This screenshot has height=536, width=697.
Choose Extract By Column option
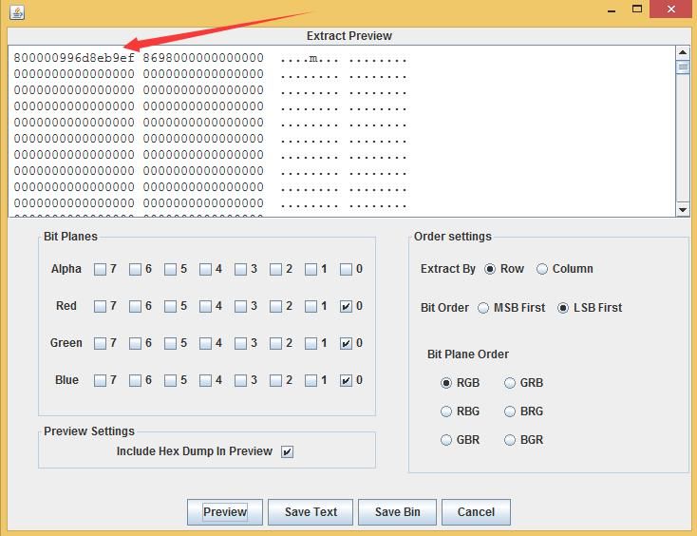click(x=542, y=269)
